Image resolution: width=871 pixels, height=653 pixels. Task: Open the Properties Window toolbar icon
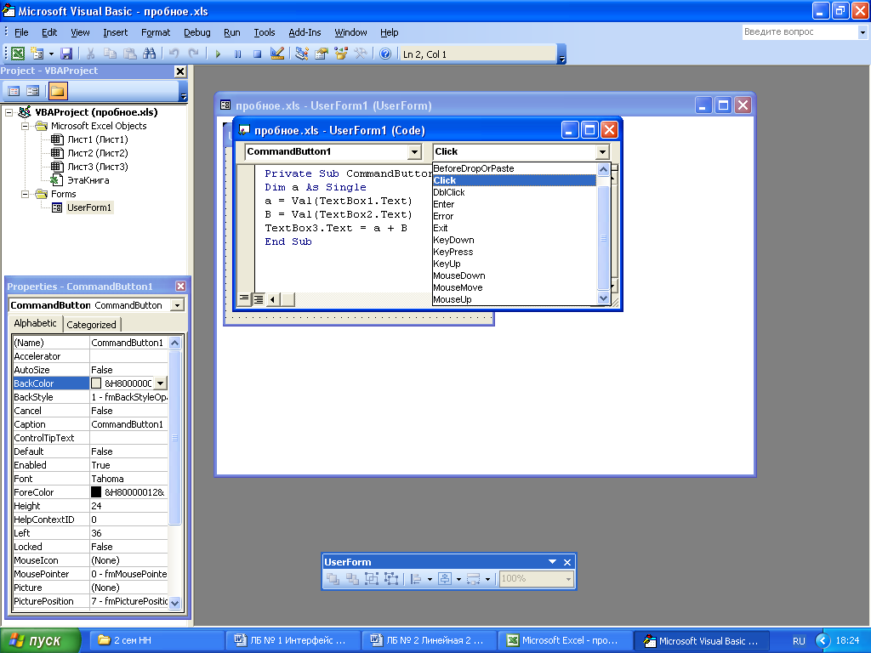[321, 54]
